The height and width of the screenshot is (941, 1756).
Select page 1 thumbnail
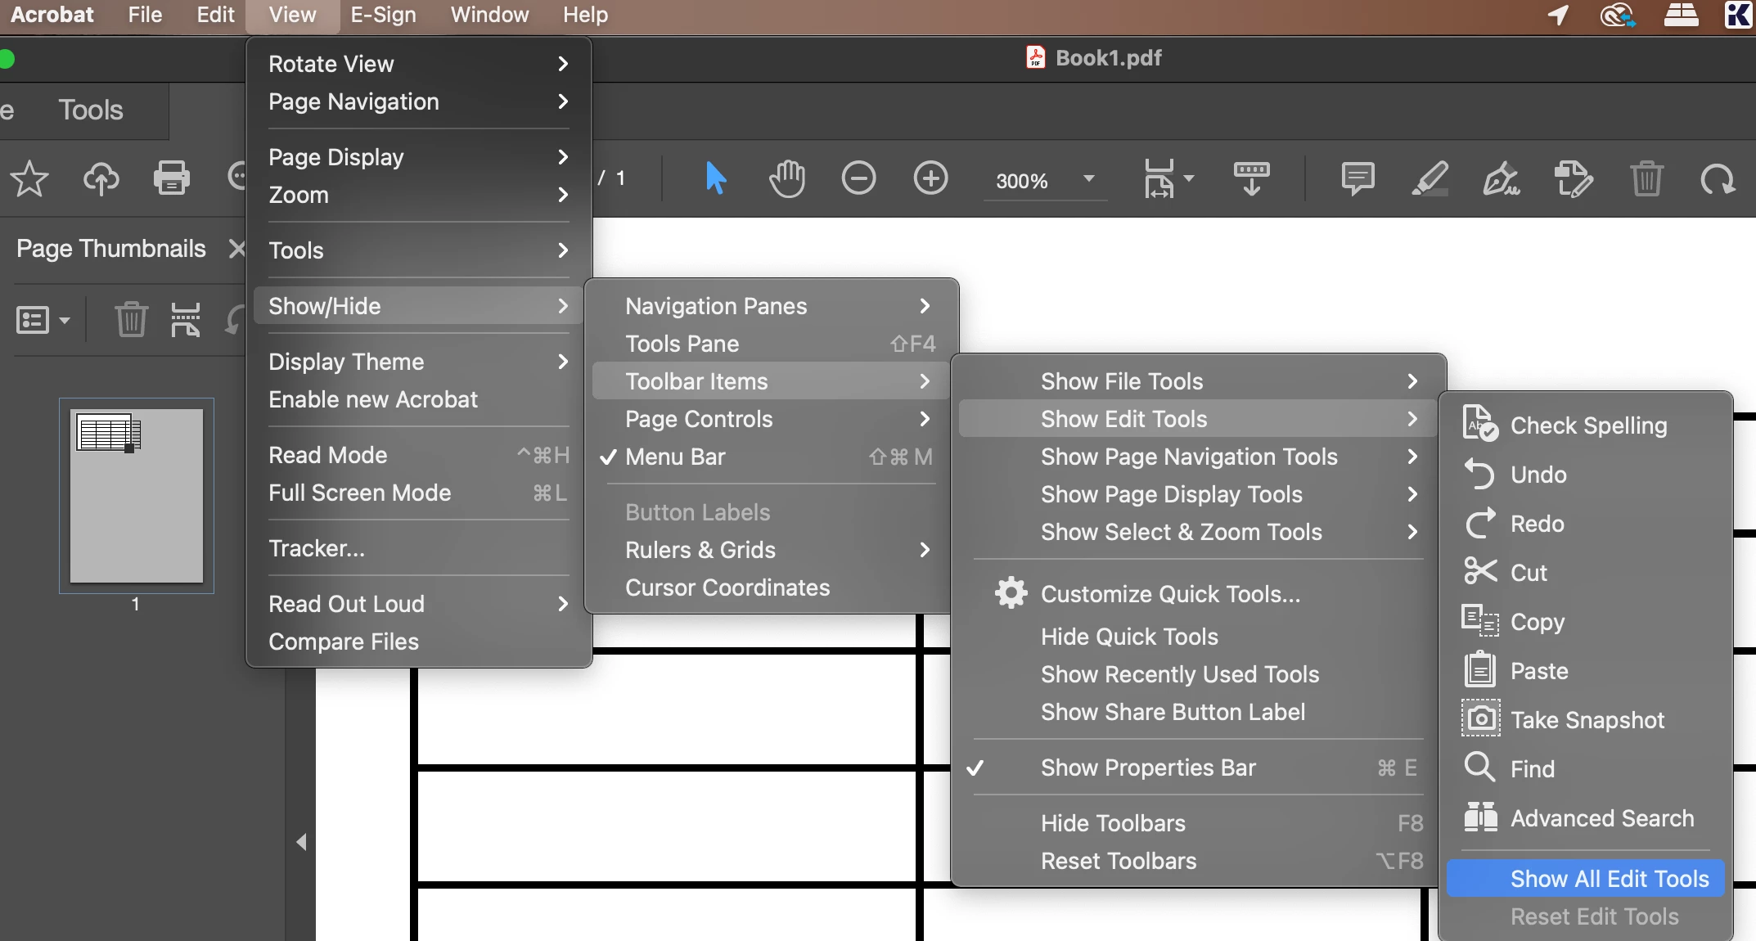pyautogui.click(x=137, y=496)
